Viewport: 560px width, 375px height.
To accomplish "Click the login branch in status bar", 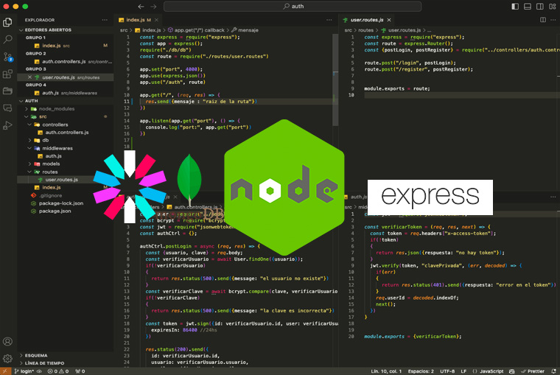I will click(24, 371).
